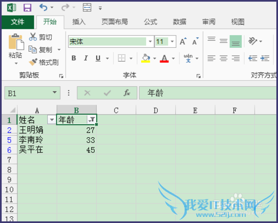This screenshot has width=278, height=223.
Task: Confirm the entry with the checkmark
Action: point(107,93)
